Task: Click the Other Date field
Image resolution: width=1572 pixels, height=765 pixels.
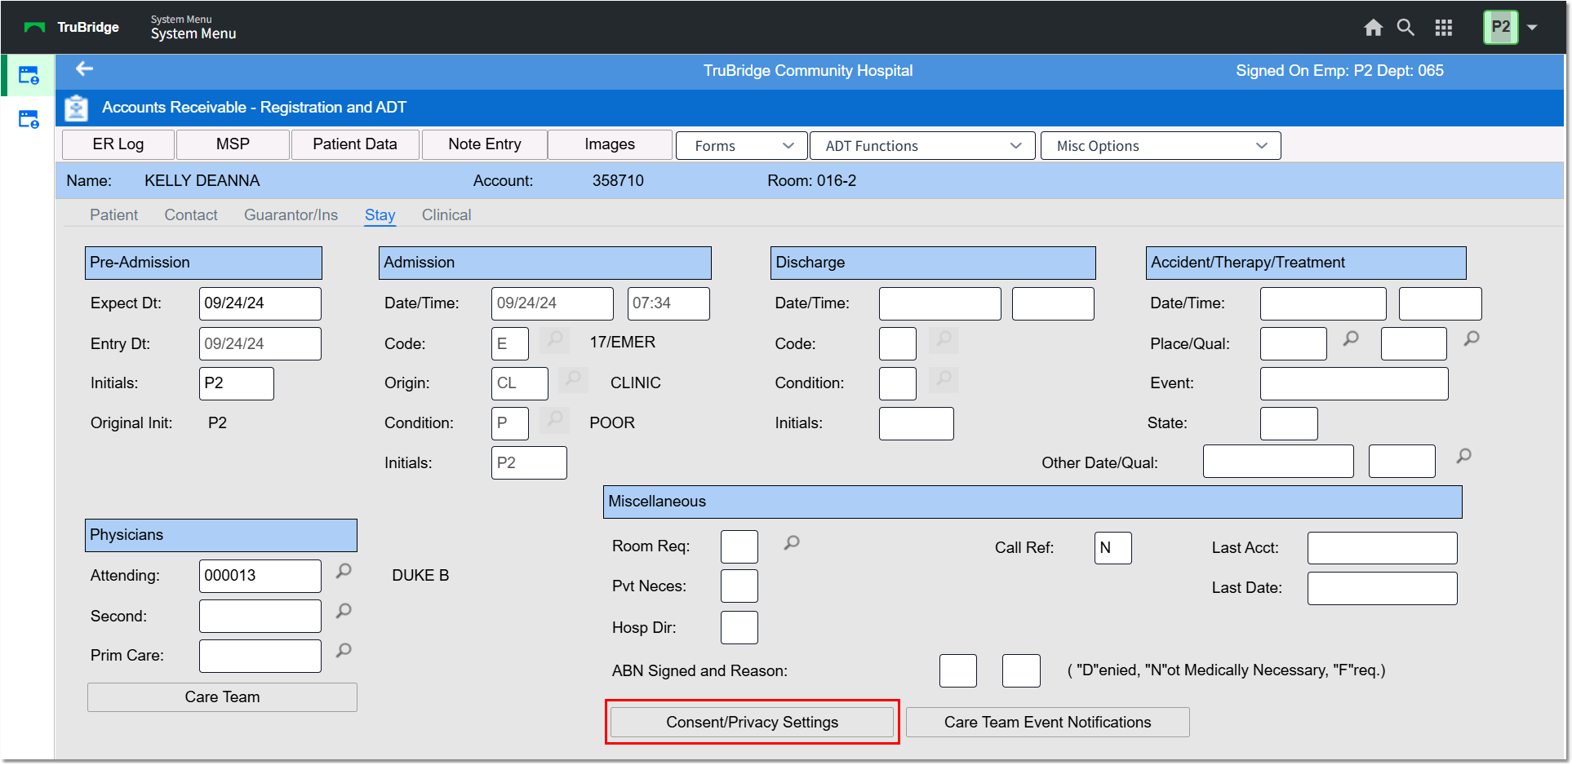Action: click(1278, 461)
